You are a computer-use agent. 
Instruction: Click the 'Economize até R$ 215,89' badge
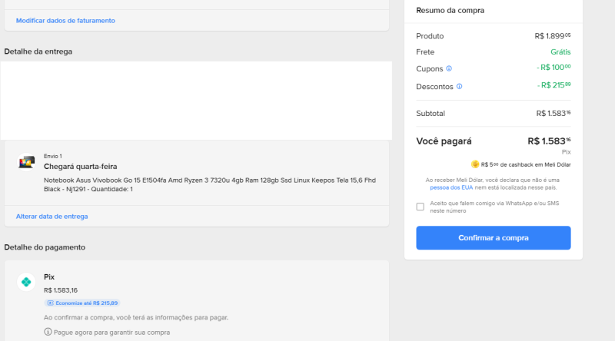(82, 303)
